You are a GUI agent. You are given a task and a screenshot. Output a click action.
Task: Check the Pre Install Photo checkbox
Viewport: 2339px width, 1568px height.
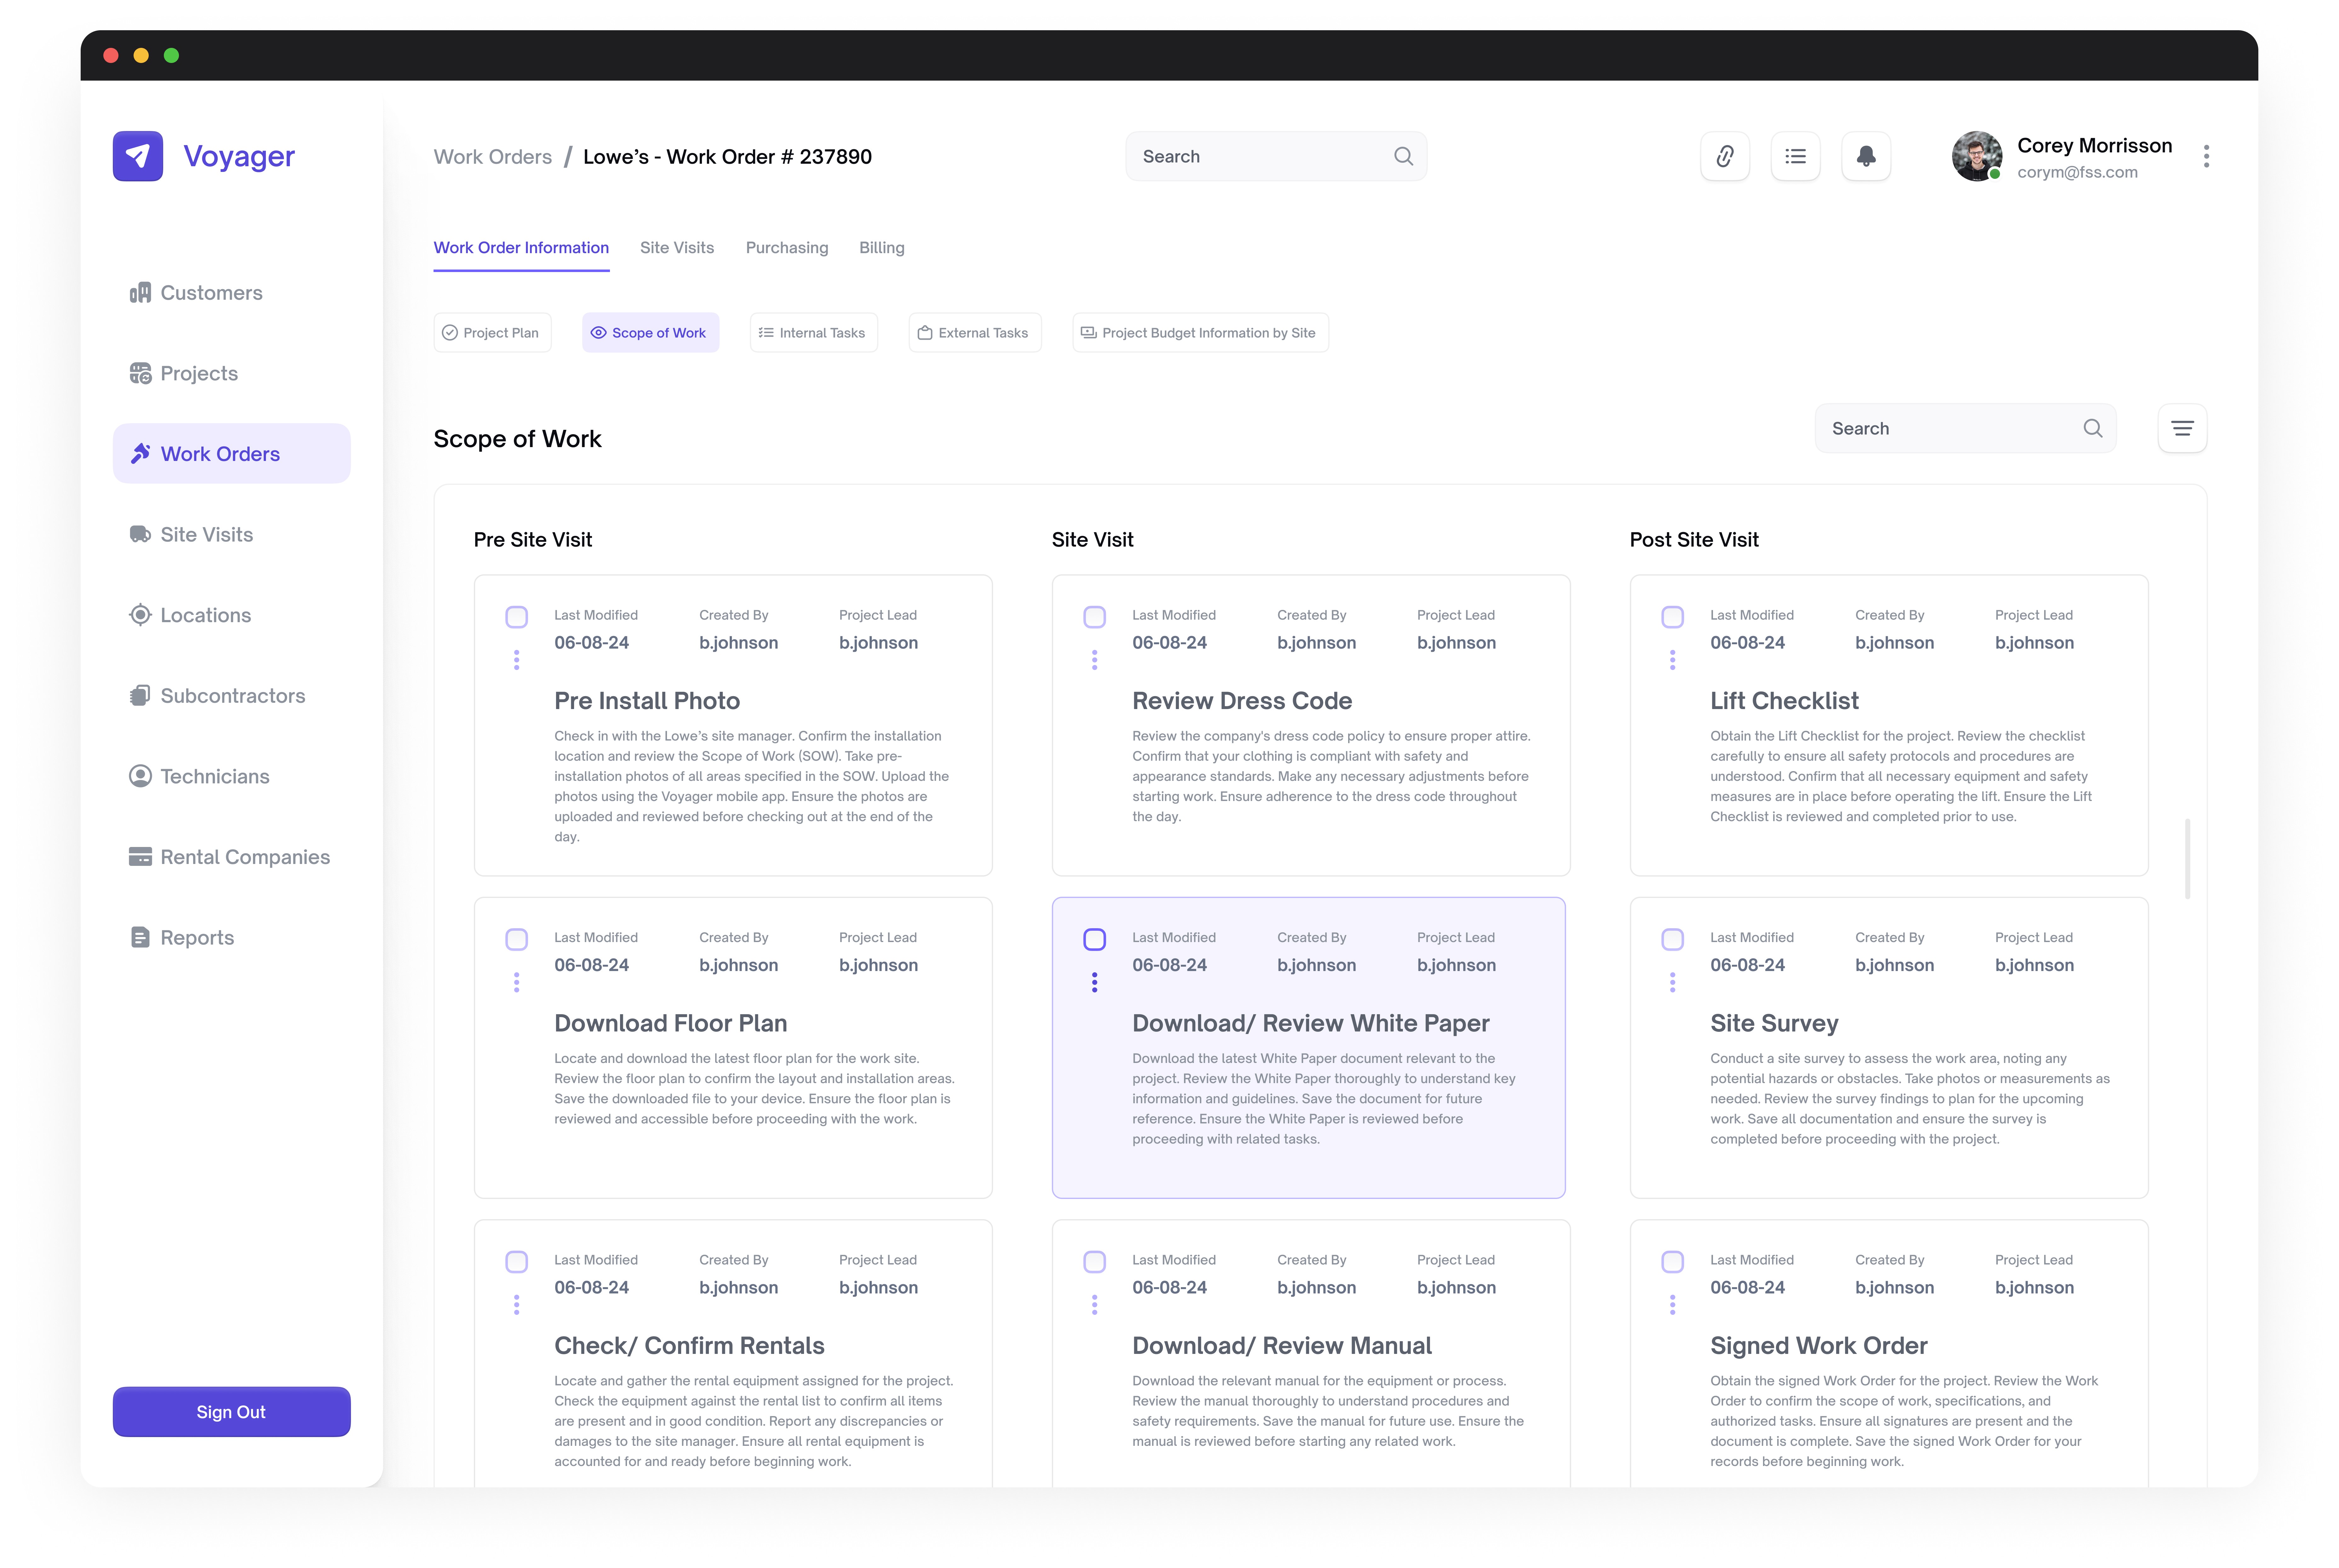(x=516, y=617)
